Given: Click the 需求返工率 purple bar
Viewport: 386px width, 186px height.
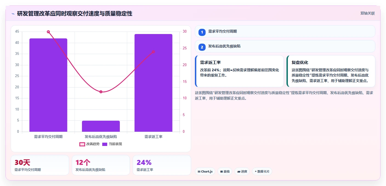Looking at the screenshot, I should coord(153,83).
